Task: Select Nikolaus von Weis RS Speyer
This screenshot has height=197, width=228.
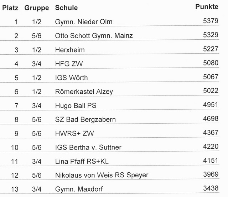Action: pos(102,175)
